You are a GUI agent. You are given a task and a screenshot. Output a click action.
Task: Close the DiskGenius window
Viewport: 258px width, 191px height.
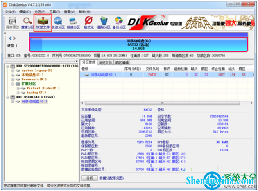(248, 4)
